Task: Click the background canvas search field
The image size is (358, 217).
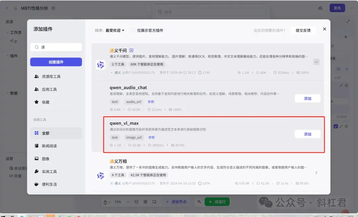Action: pos(211,12)
